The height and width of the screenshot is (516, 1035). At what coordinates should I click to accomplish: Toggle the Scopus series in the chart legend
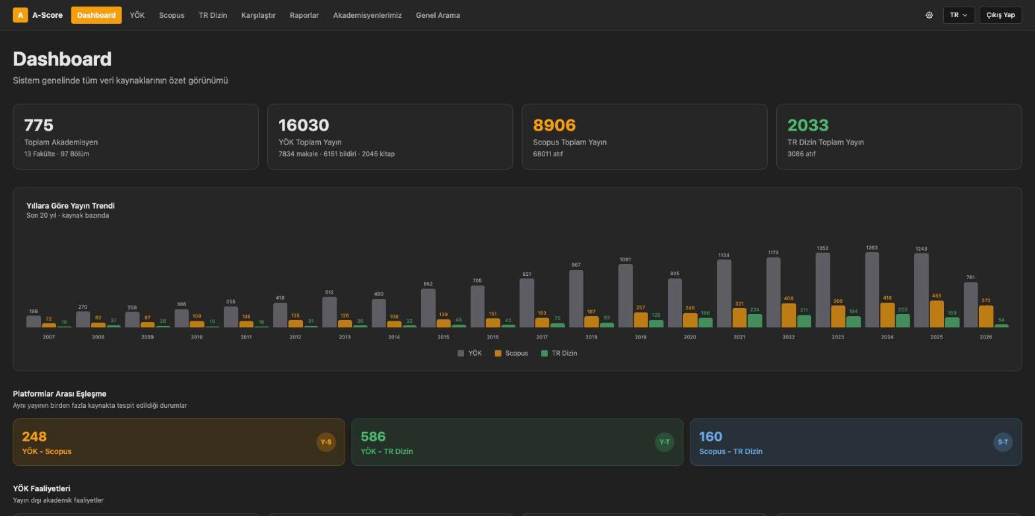(512, 354)
